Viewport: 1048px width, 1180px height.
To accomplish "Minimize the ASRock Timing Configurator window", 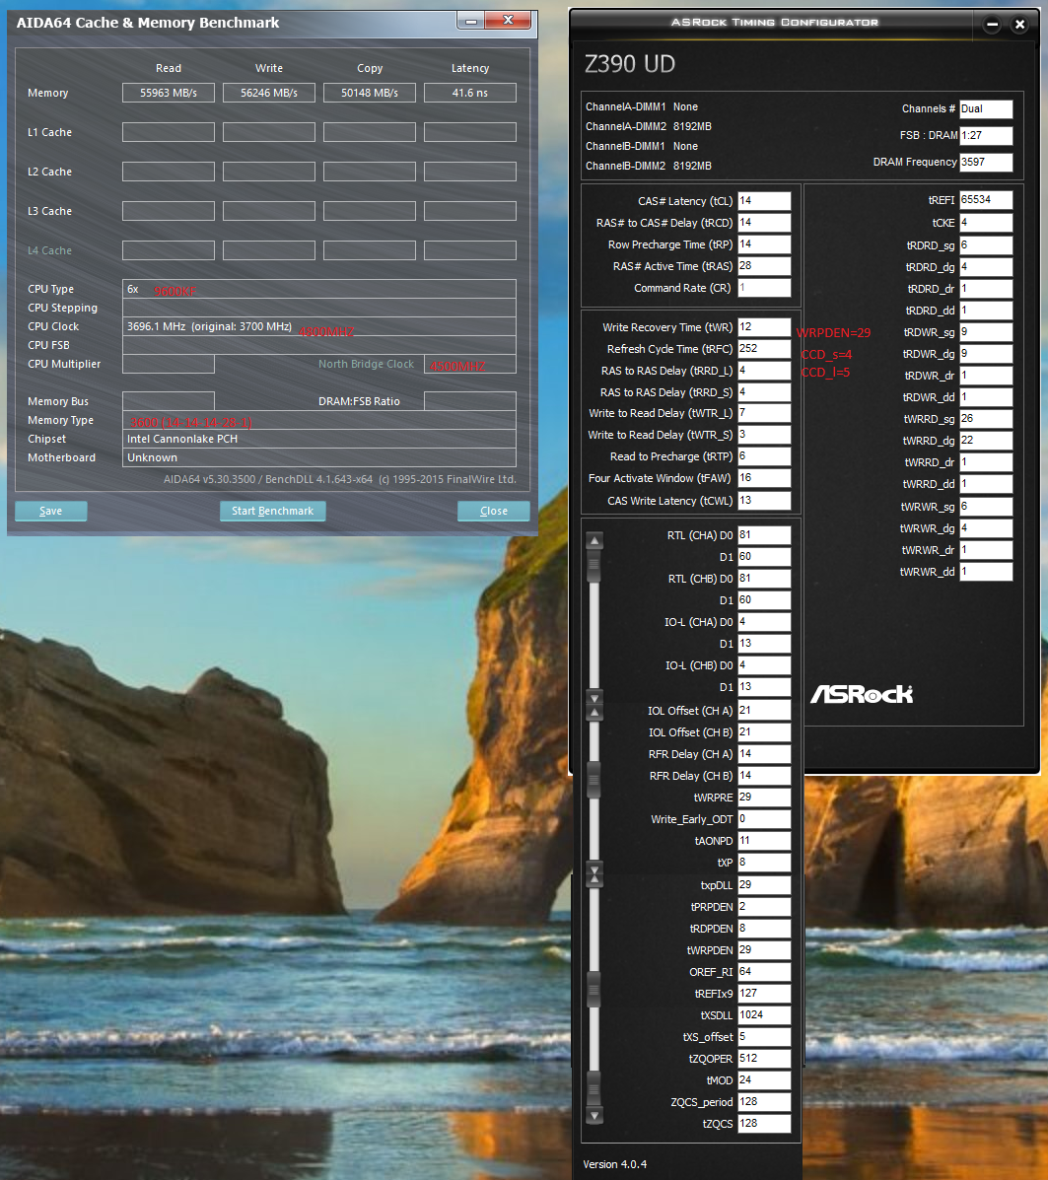I will (992, 24).
